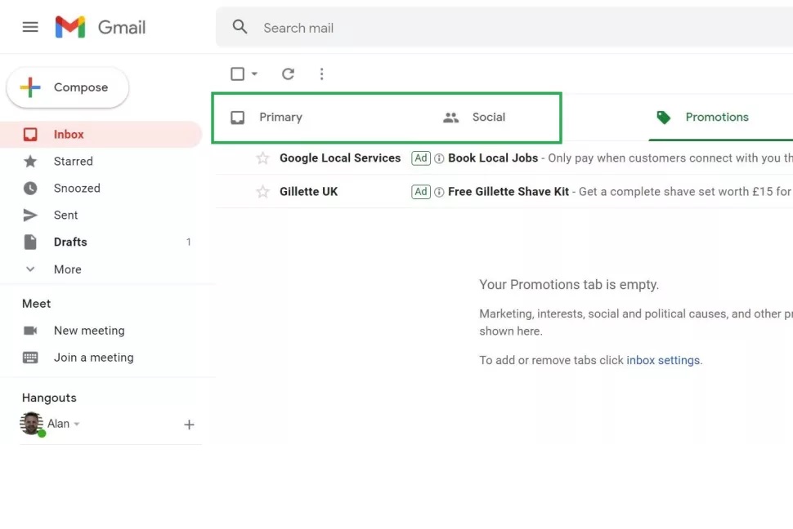Click the Ad badge on Google Local Services row
The width and height of the screenshot is (793, 529).
(421, 158)
